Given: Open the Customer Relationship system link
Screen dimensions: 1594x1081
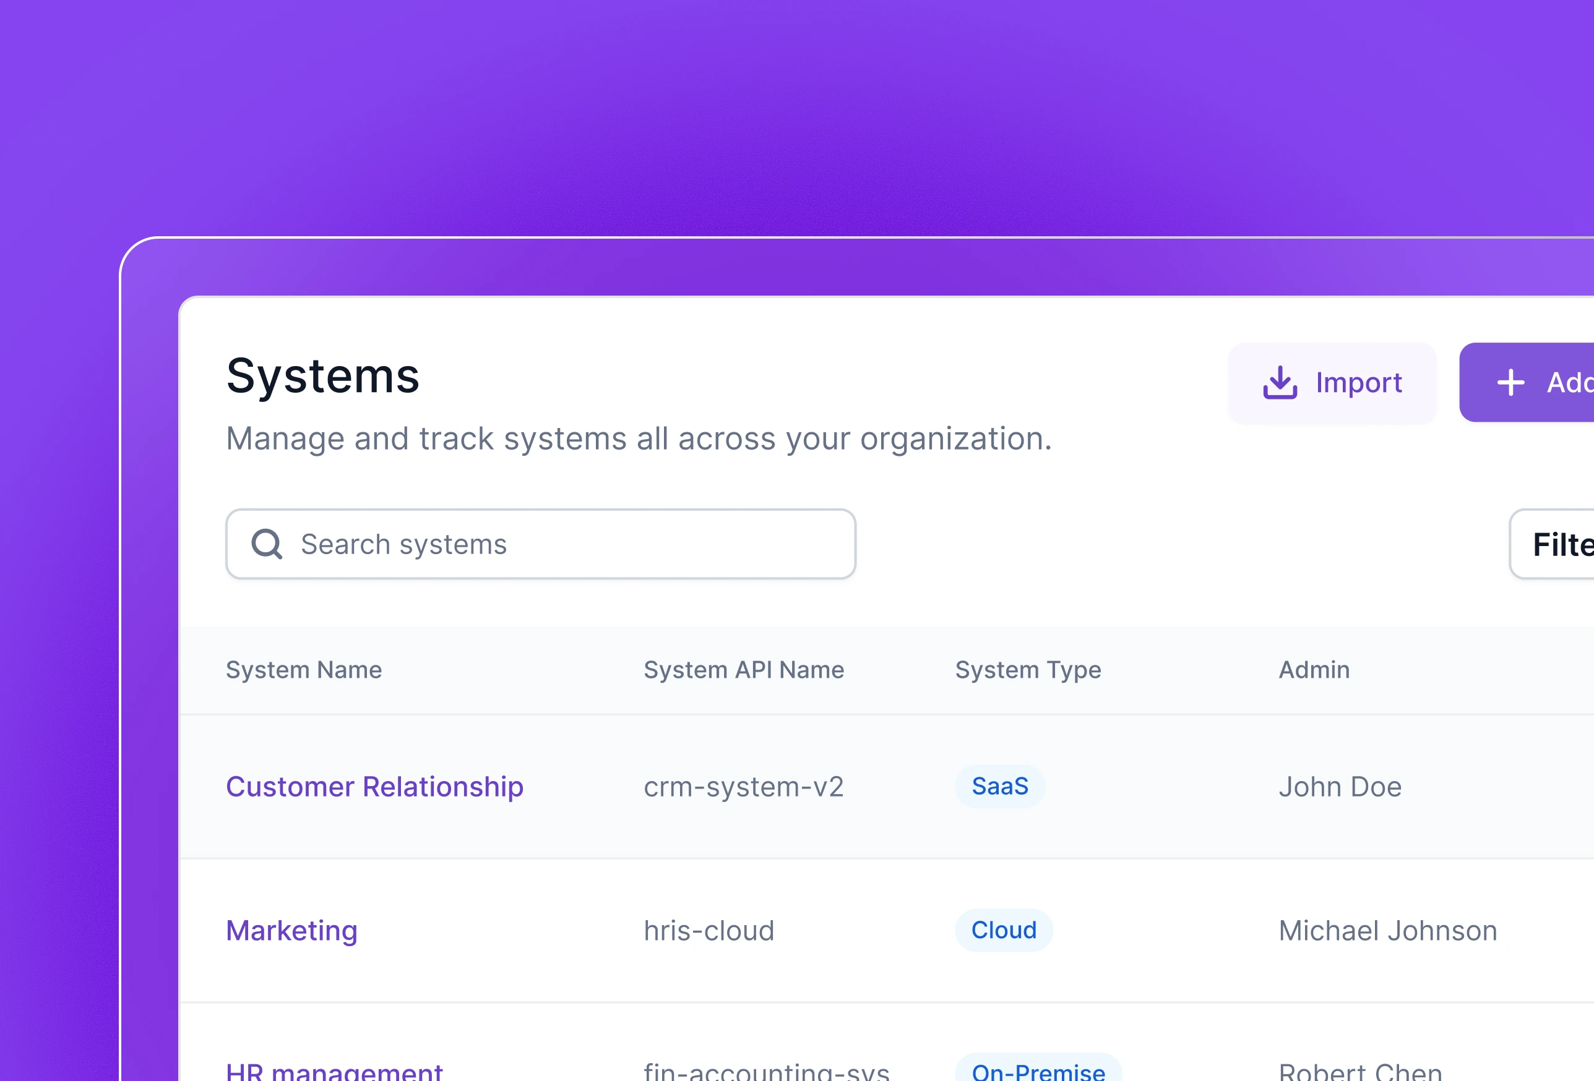Looking at the screenshot, I should [x=374, y=786].
